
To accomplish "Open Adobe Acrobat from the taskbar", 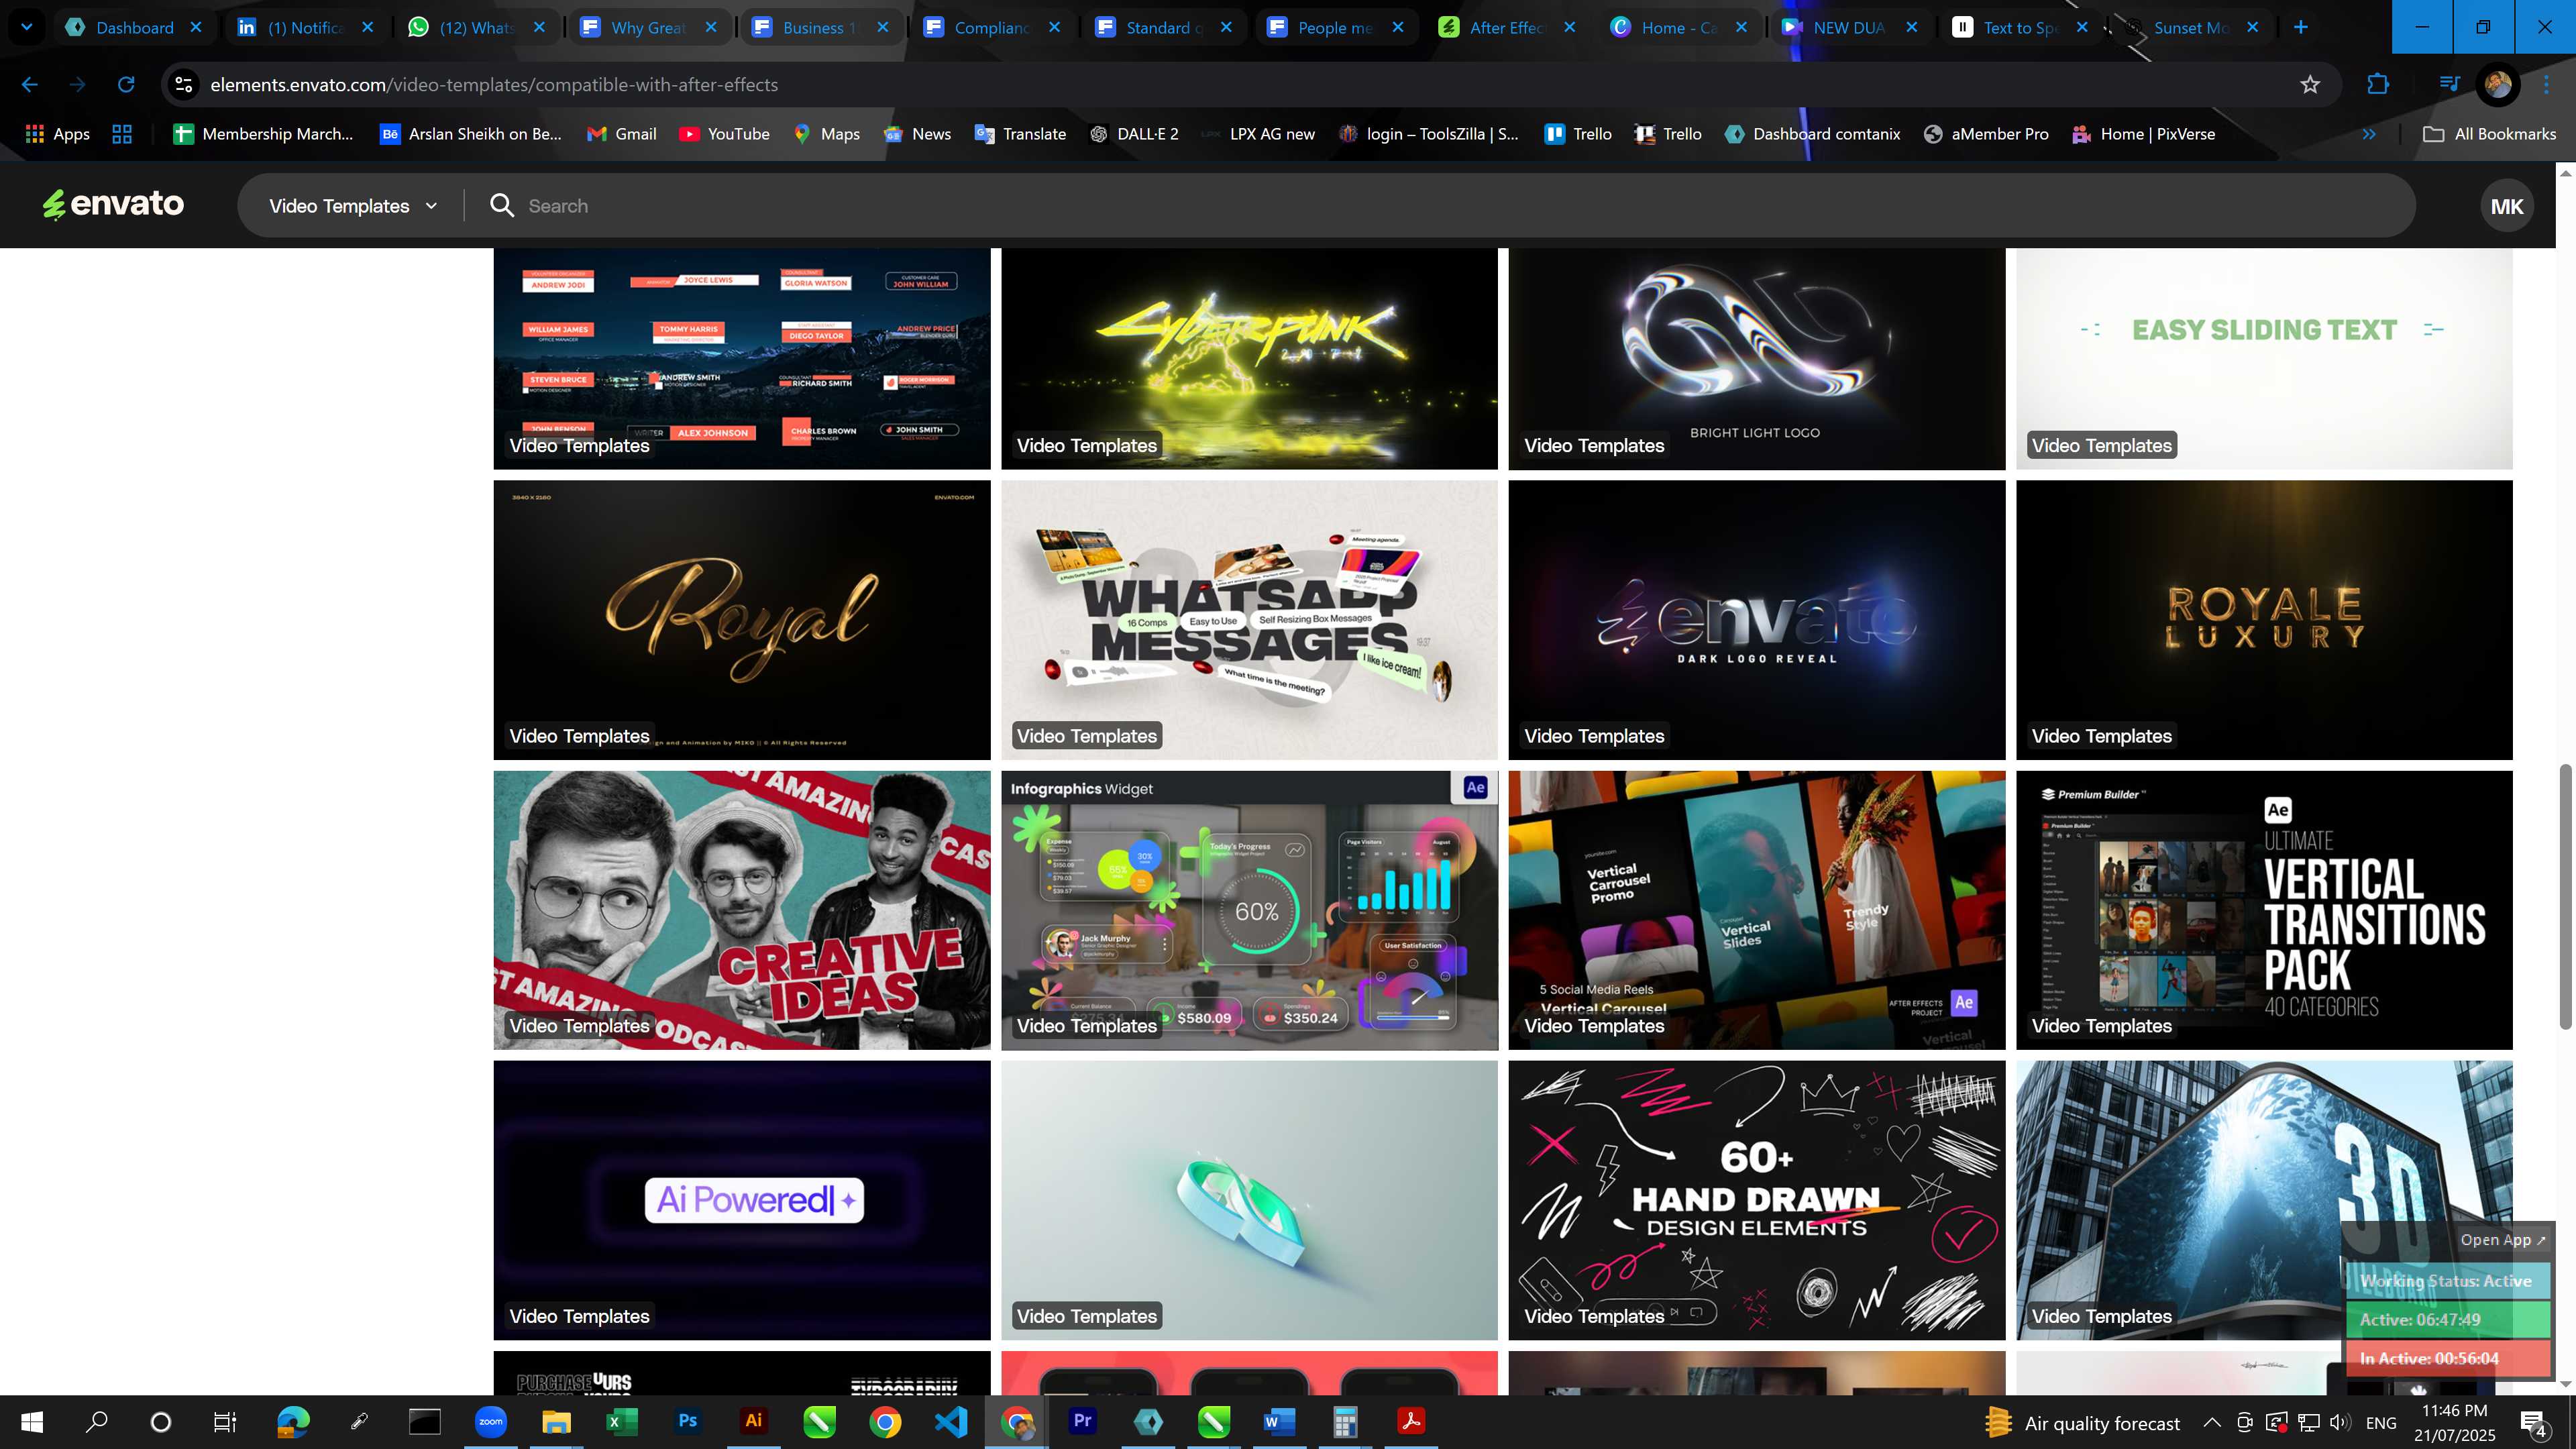I will click(1410, 1421).
